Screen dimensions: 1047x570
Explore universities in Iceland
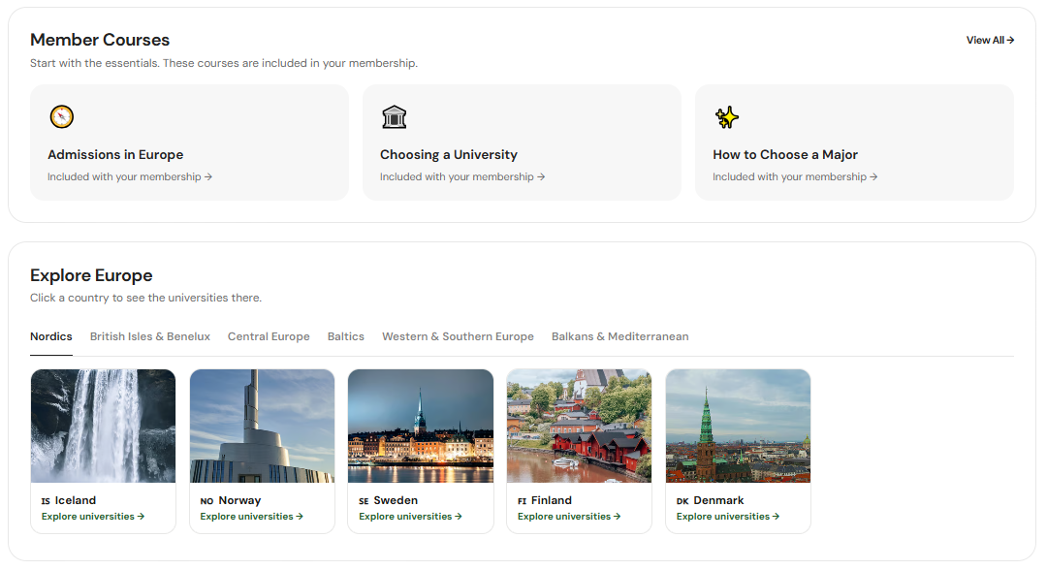(x=93, y=517)
